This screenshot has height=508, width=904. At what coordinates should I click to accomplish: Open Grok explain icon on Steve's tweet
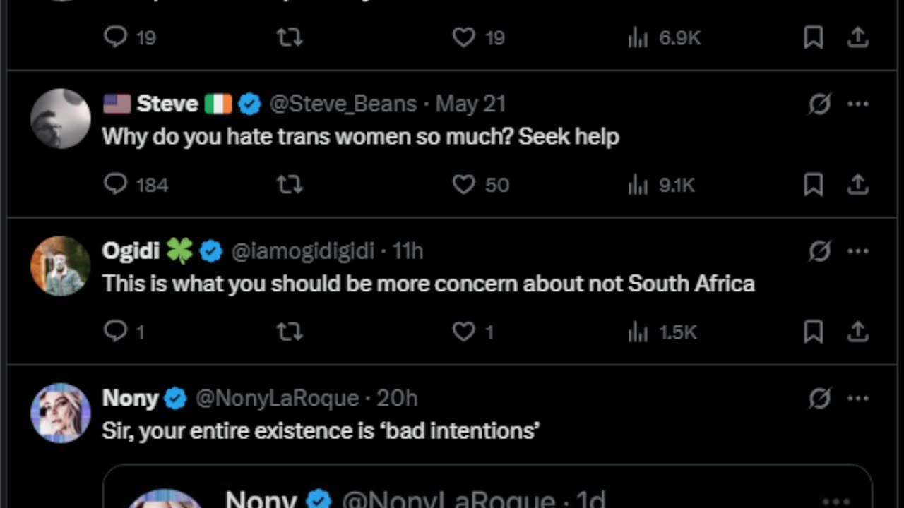(x=819, y=104)
